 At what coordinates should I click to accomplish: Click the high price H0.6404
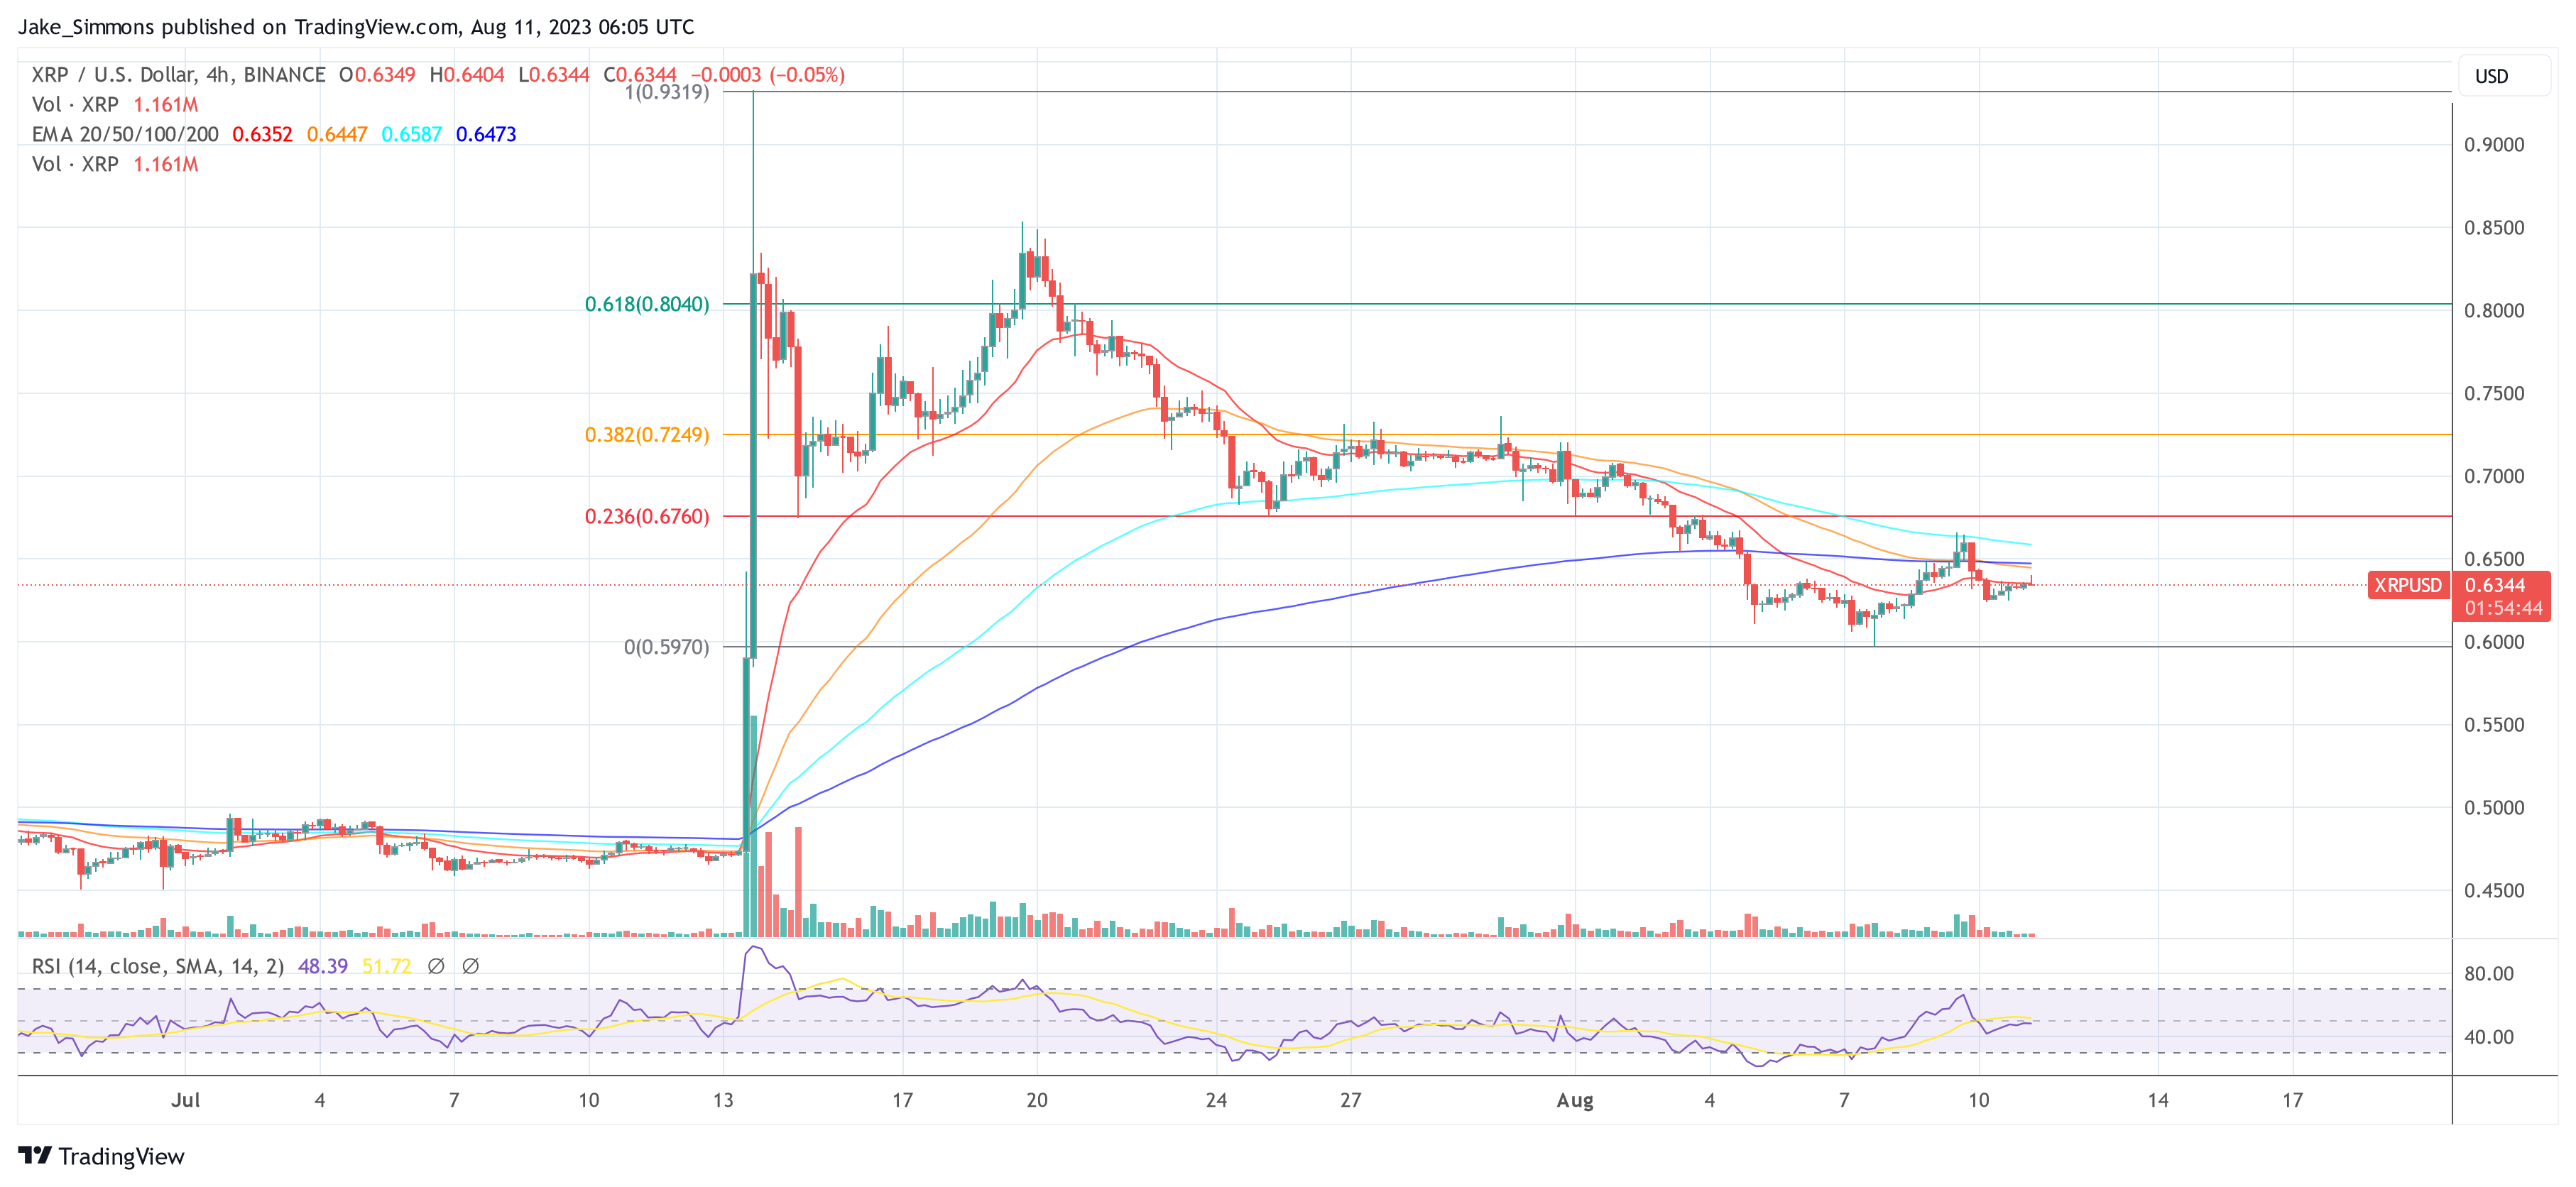tap(467, 75)
